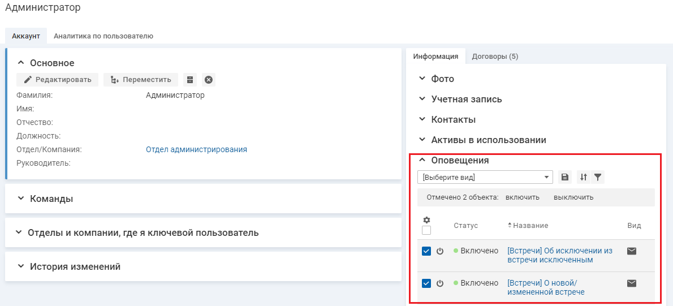Click the filter funnel icon in Оповещения
673x306 pixels.
click(598, 177)
